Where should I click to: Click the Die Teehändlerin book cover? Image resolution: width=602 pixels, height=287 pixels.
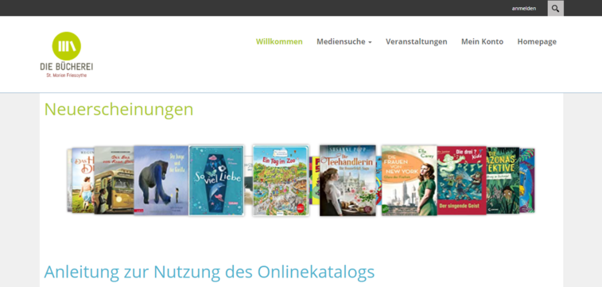tap(348, 180)
